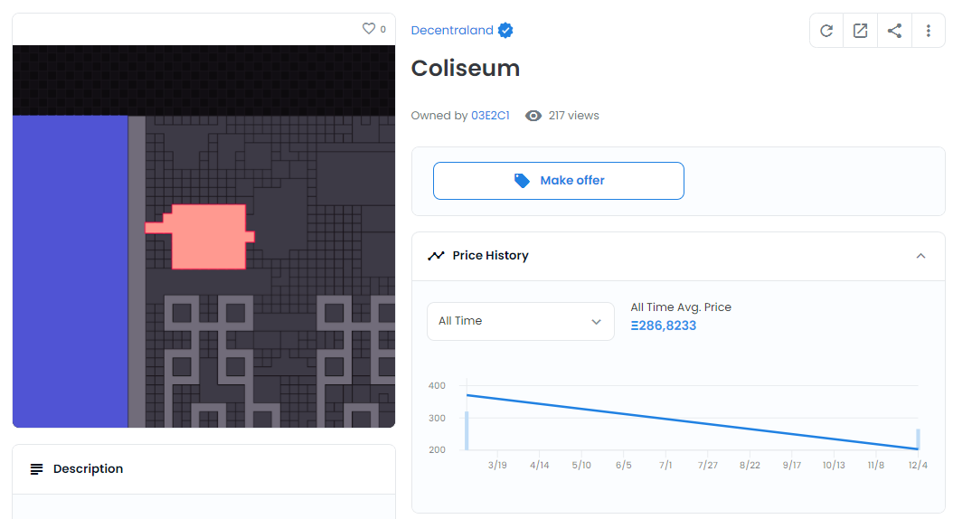Viewport: 953px width, 519px height.
Task: Click the heart favorite icon
Action: click(x=369, y=29)
